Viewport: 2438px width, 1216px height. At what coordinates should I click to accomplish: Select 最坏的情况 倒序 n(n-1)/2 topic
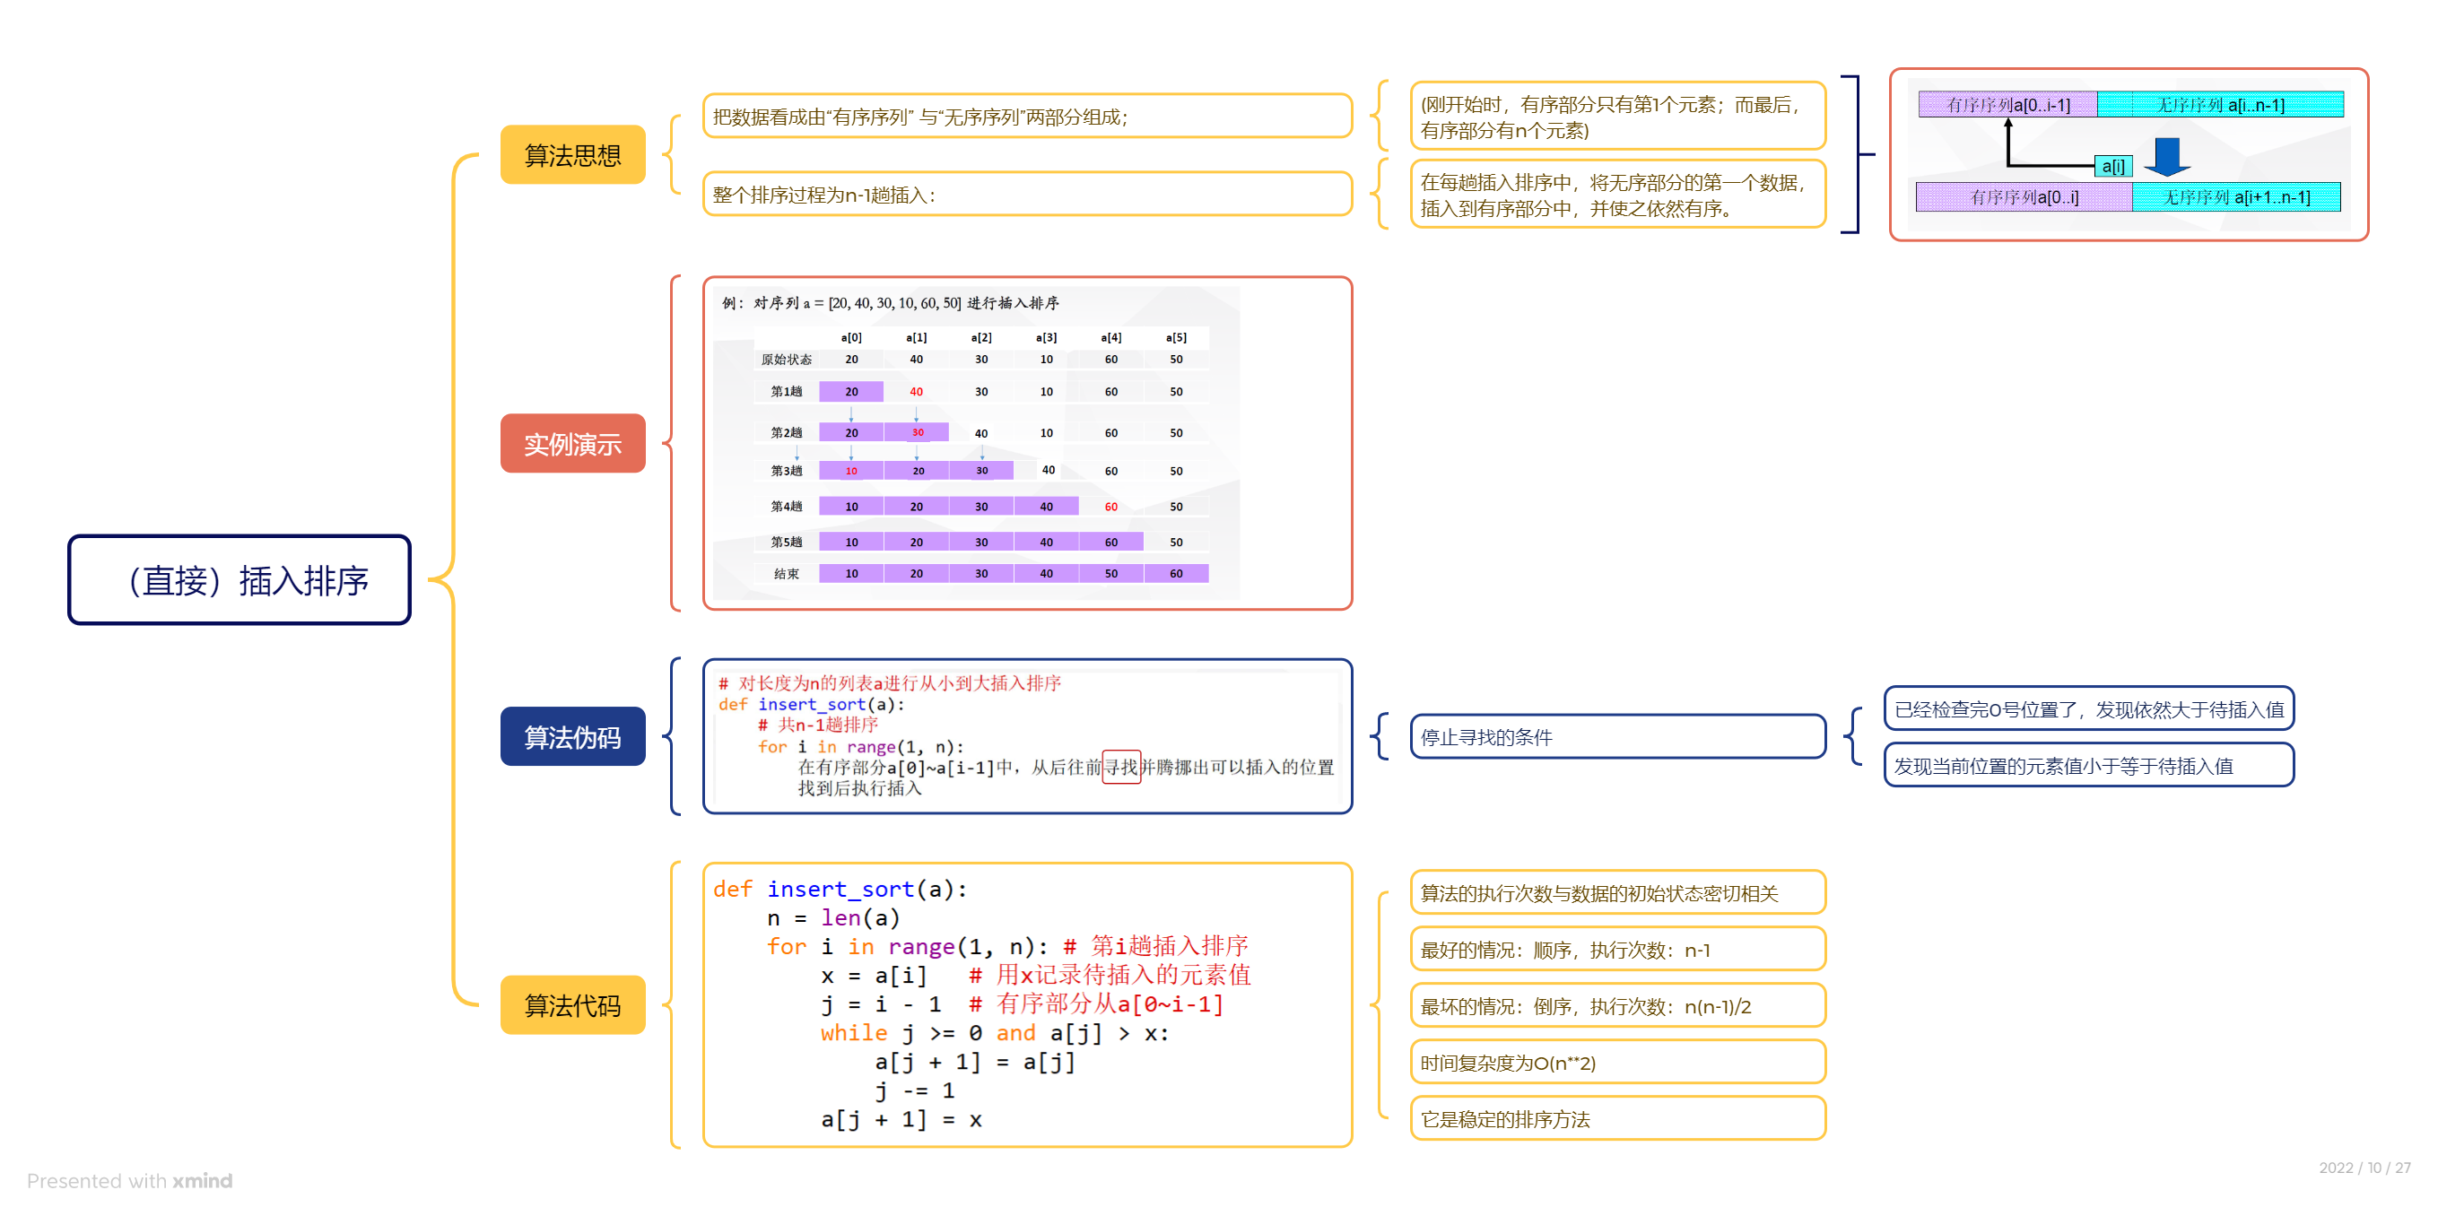click(x=1616, y=1006)
